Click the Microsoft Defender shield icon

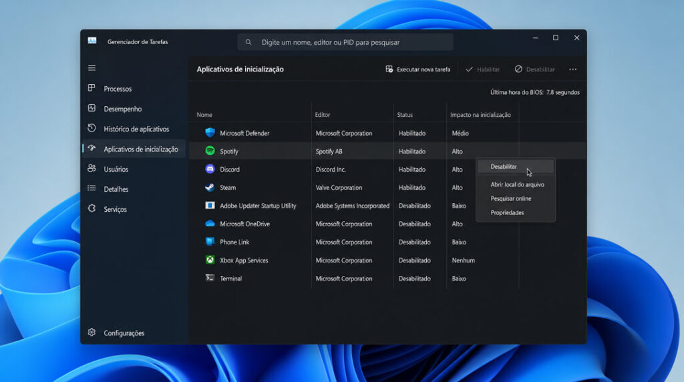pyautogui.click(x=210, y=133)
